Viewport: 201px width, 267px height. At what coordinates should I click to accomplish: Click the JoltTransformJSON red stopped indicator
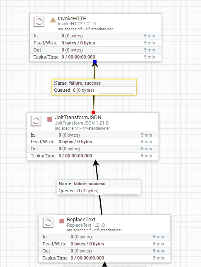[50, 119]
